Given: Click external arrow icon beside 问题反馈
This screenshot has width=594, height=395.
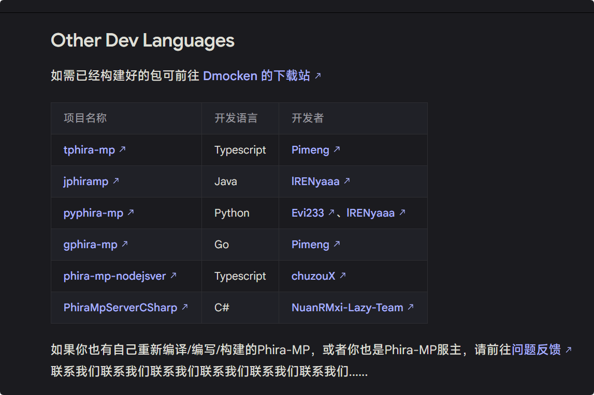Looking at the screenshot, I should click(x=568, y=350).
